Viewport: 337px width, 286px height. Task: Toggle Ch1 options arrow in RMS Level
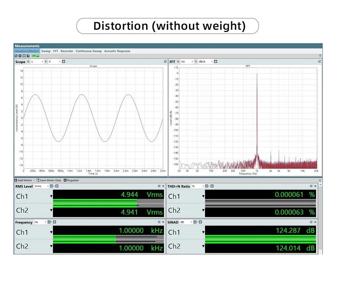tap(51, 196)
